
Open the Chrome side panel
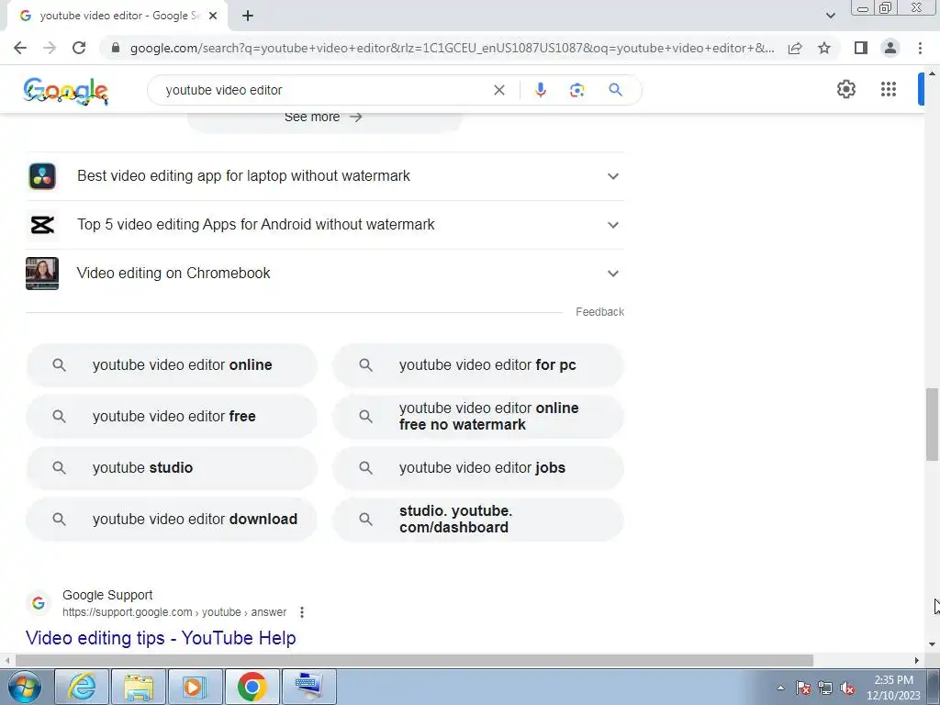tap(861, 48)
